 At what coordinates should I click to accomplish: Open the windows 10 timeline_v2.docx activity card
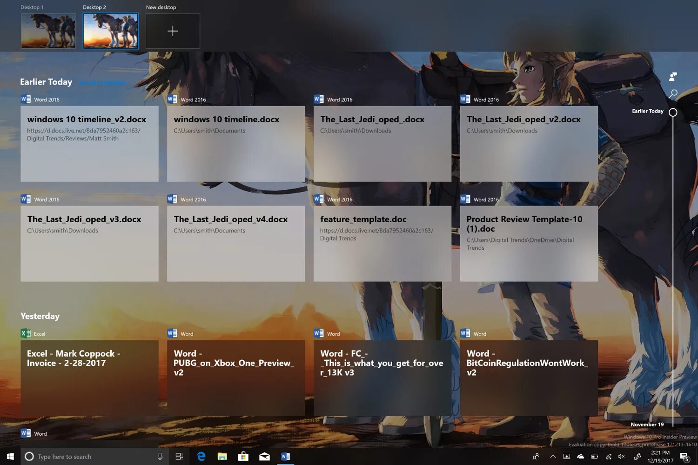click(89, 144)
